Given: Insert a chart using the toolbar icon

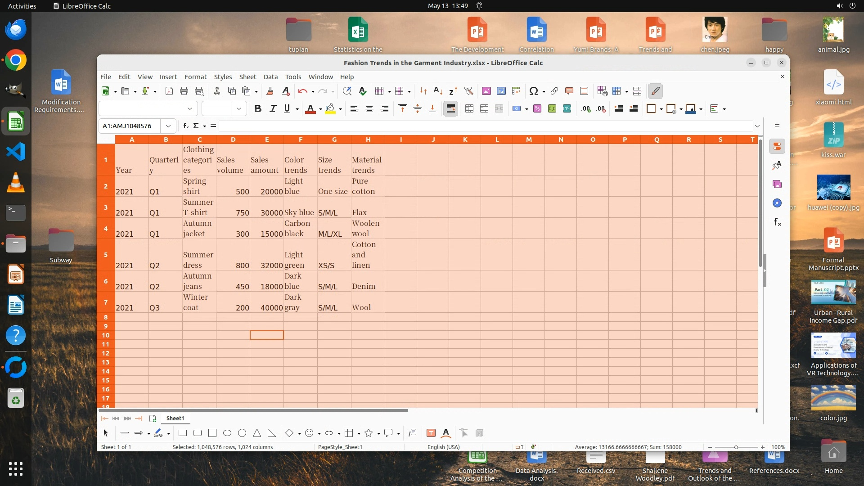Looking at the screenshot, I should point(501,91).
